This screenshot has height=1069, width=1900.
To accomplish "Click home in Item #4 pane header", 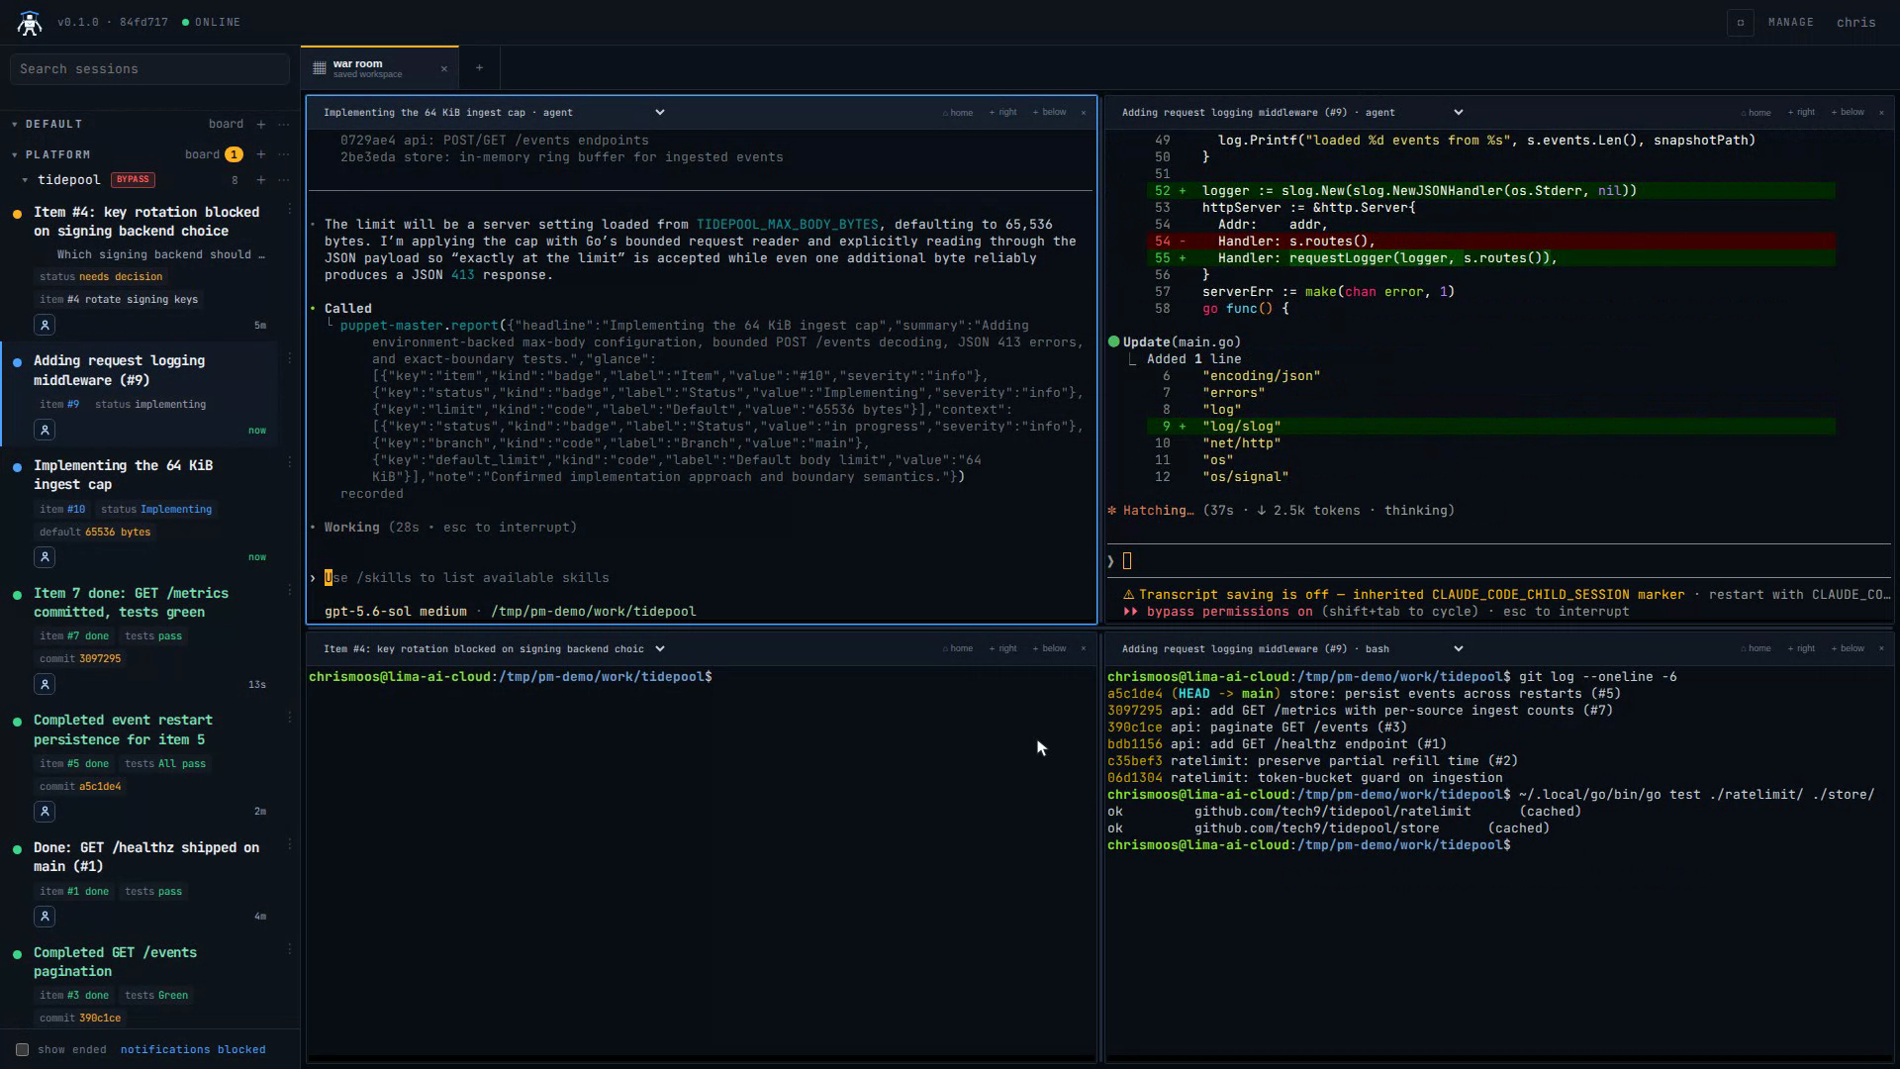I will pyautogui.click(x=958, y=649).
